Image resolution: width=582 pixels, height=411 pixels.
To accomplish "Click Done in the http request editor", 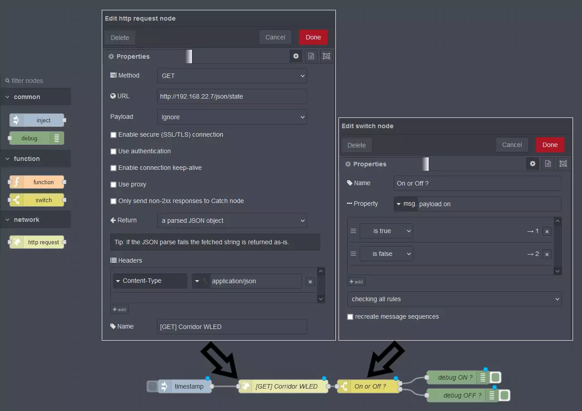I will [x=313, y=37].
